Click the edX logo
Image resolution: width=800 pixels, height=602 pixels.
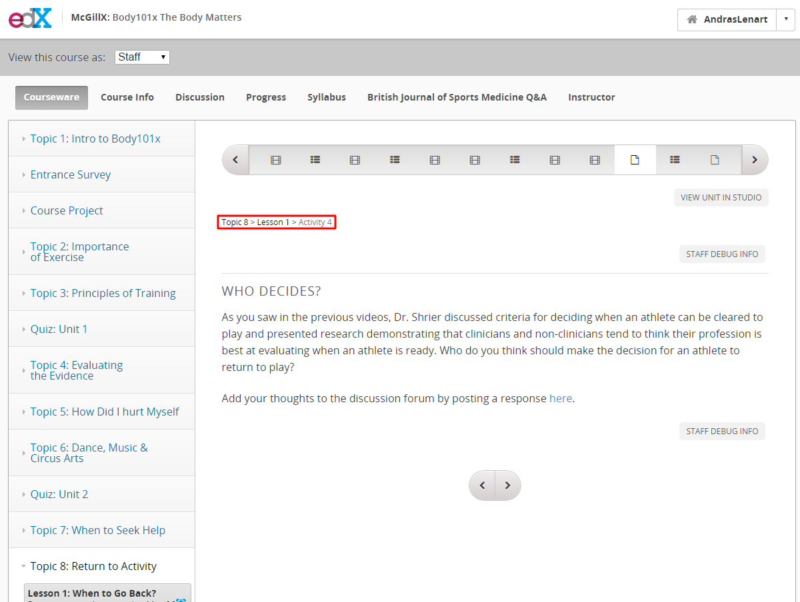[x=30, y=19]
